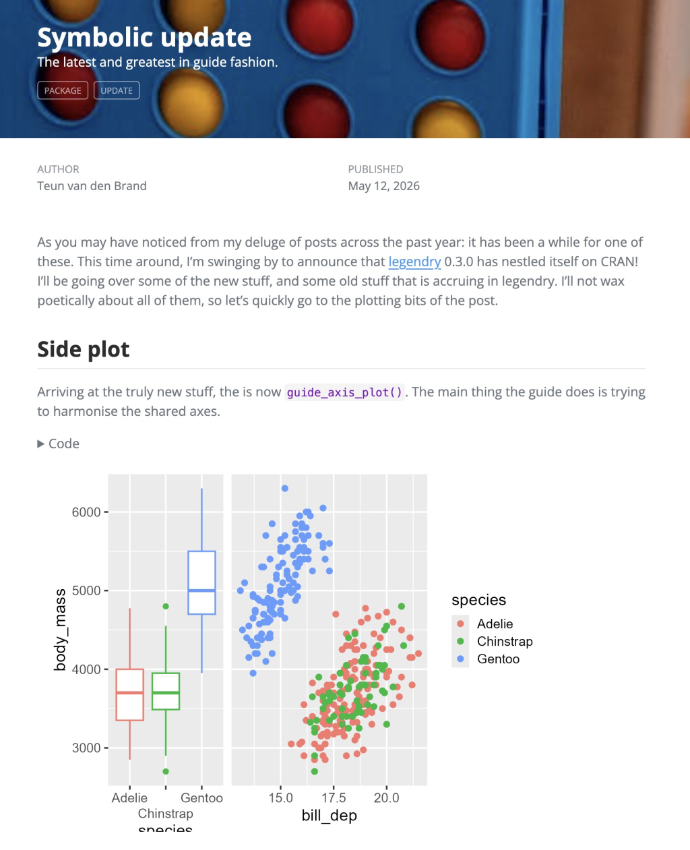
Task: Expand the Code disclosure triangle
Action: (41, 444)
